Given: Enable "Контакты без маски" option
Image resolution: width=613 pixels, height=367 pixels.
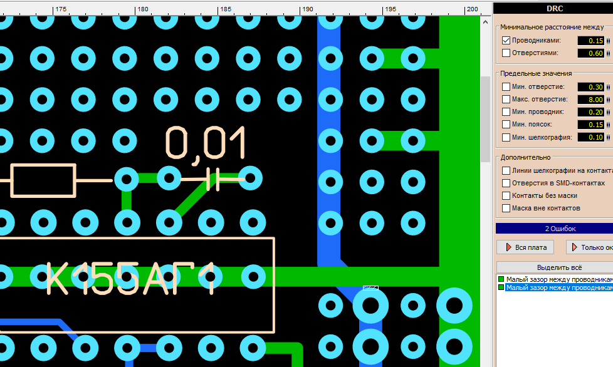Looking at the screenshot, I should (506, 195).
